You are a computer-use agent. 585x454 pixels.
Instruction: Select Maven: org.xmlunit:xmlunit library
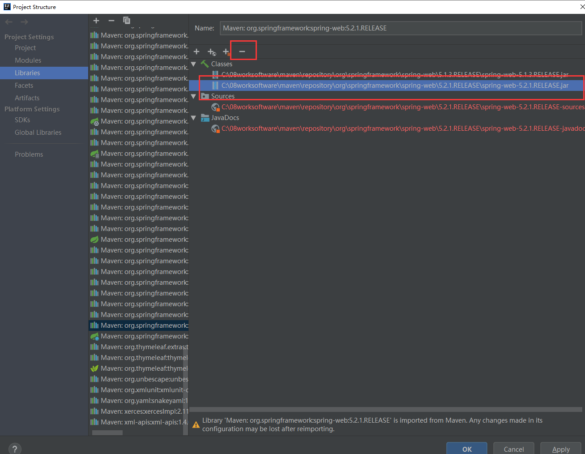coord(139,390)
